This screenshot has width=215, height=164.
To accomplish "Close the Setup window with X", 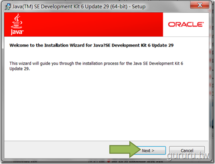I will tap(200, 5).
